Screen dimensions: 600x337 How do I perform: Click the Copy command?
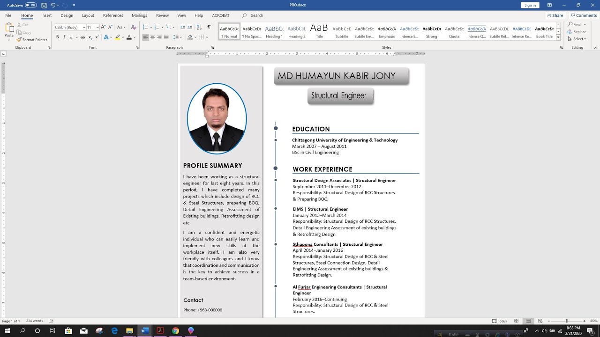(24, 32)
